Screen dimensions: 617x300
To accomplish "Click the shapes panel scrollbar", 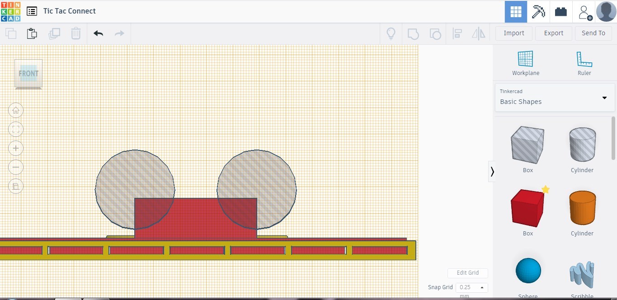I will (x=613, y=138).
